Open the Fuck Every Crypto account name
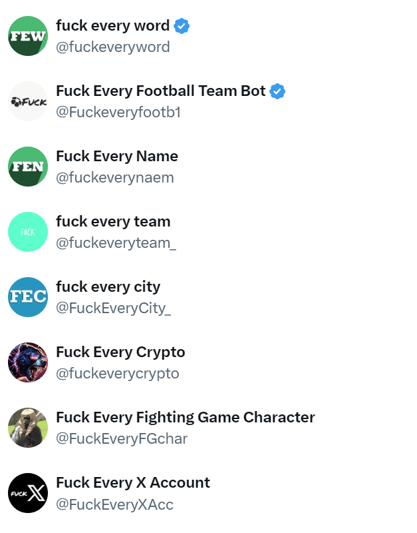The image size is (417, 533). pyautogui.click(x=120, y=352)
